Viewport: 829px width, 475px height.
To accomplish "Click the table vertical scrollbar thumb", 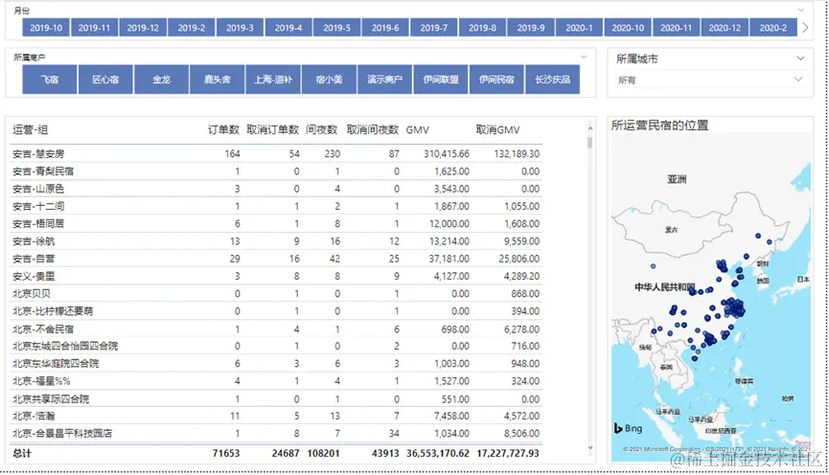I will pos(590,142).
